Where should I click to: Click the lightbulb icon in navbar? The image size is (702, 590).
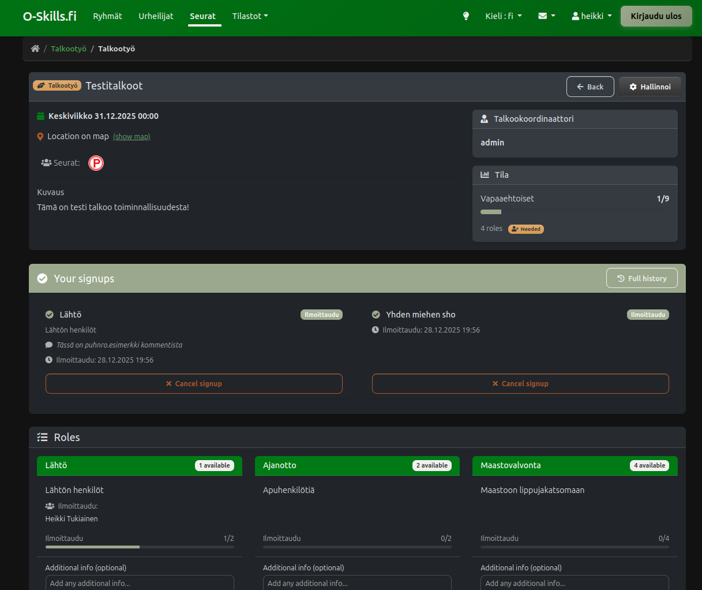tap(466, 16)
